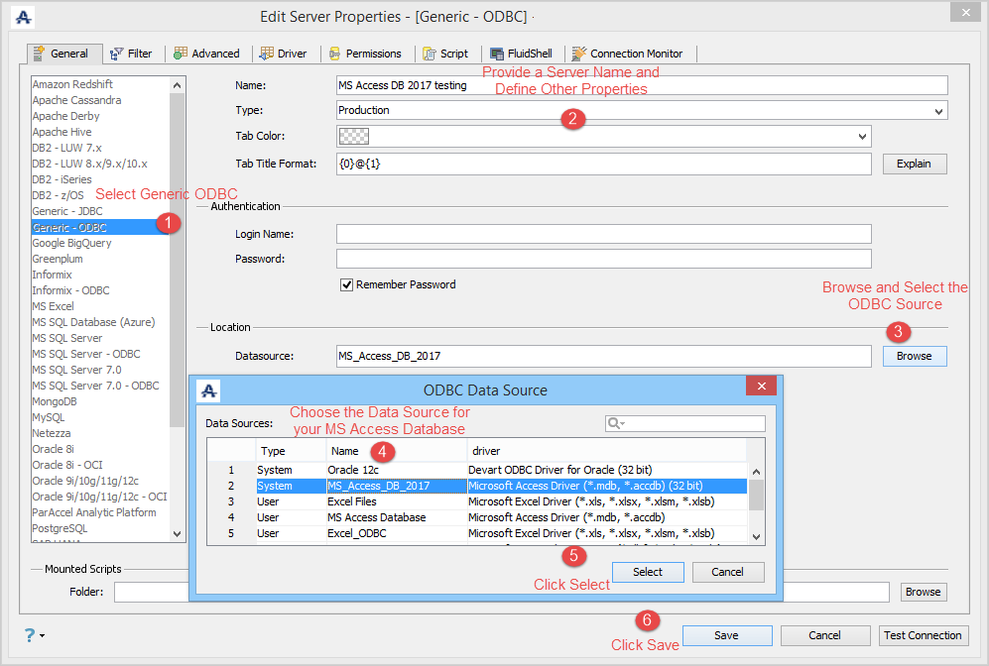
Task: Click the Permissions tab icon
Action: tap(335, 54)
